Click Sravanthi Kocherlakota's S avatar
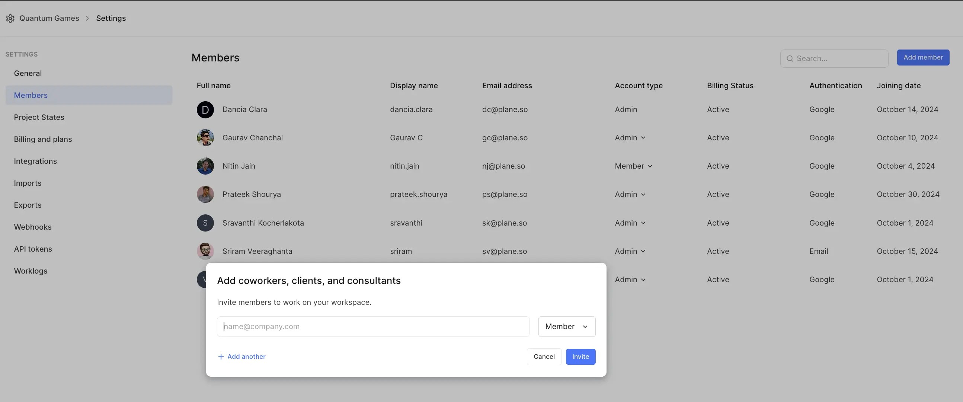This screenshot has width=963, height=402. coord(205,223)
